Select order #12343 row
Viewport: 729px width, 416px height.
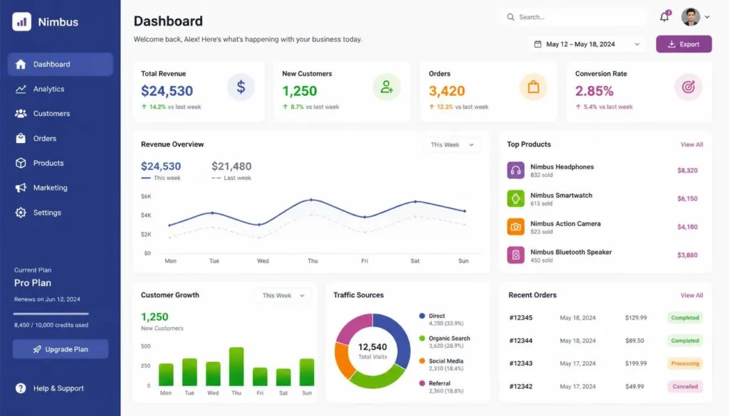pyautogui.click(x=605, y=363)
